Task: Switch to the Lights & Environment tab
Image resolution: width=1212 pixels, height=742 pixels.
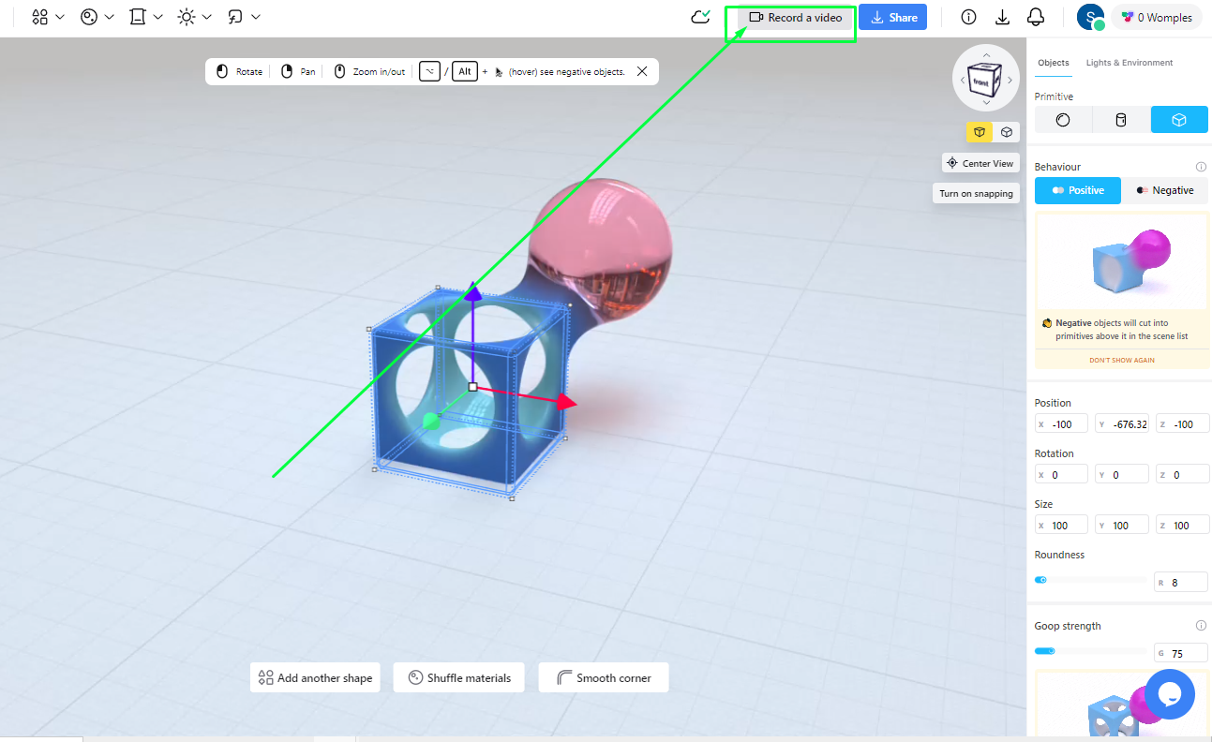Action: point(1130,63)
